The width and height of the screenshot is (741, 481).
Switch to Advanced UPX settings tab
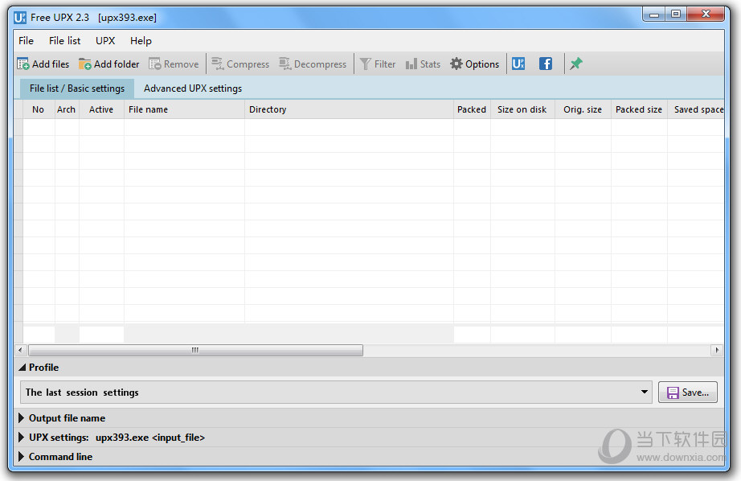[x=193, y=88]
